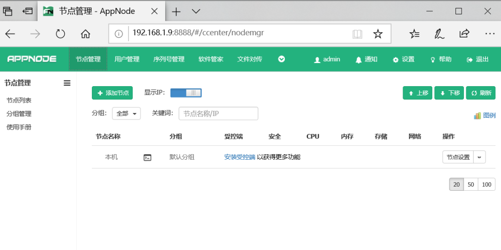The image size is (501, 250).
Task: Set tabs aside icon
Action: pos(27,12)
